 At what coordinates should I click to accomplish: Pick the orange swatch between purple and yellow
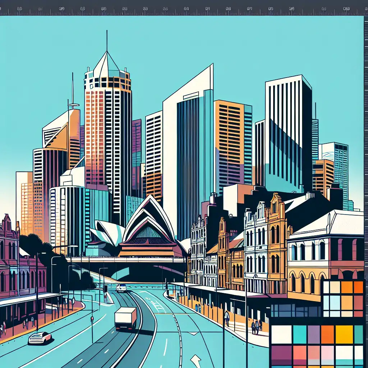(x=327, y=334)
